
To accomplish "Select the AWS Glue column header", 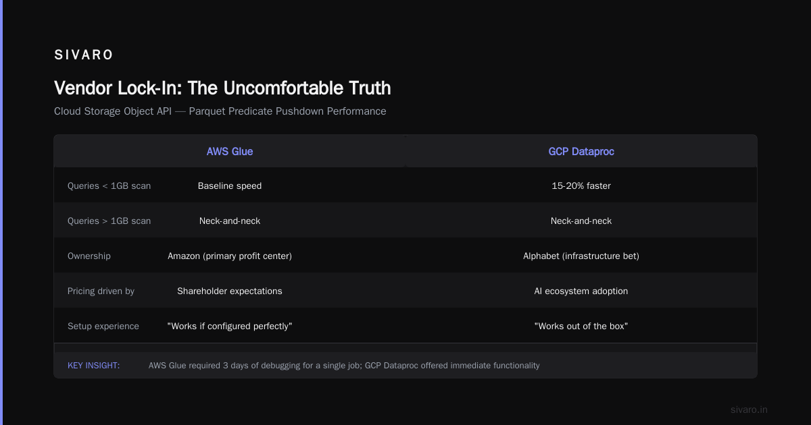I will [x=230, y=152].
